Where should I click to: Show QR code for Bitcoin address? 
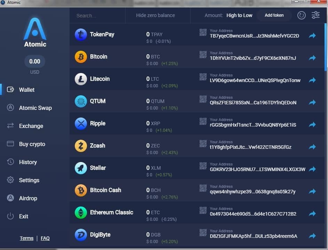point(203,55)
